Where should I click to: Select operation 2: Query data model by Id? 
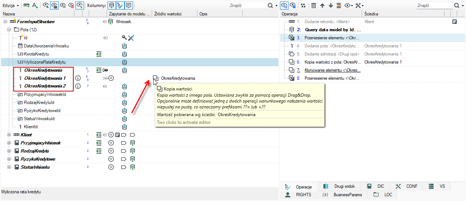pyautogui.click(x=333, y=30)
